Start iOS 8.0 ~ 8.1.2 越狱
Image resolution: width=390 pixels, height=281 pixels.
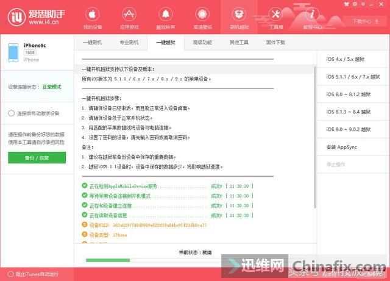click(353, 94)
